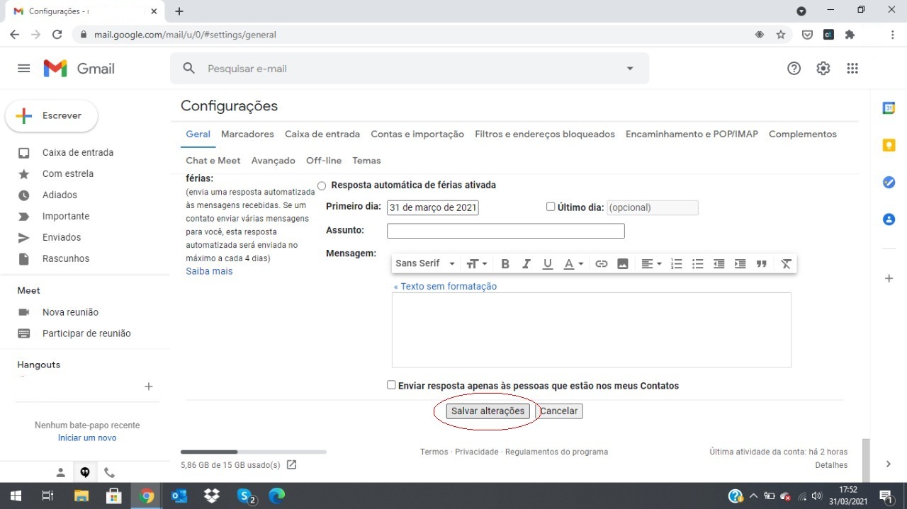The width and height of the screenshot is (907, 509).
Task: Bookmark this page star icon
Action: [x=781, y=35]
